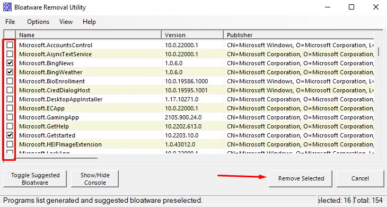Check Microsoft.AsyncTextService checkbox
The width and height of the screenshot is (387, 207).
pyautogui.click(x=10, y=54)
